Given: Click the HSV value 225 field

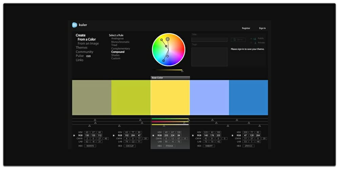Looking at the screenshot, I should point(206,132).
